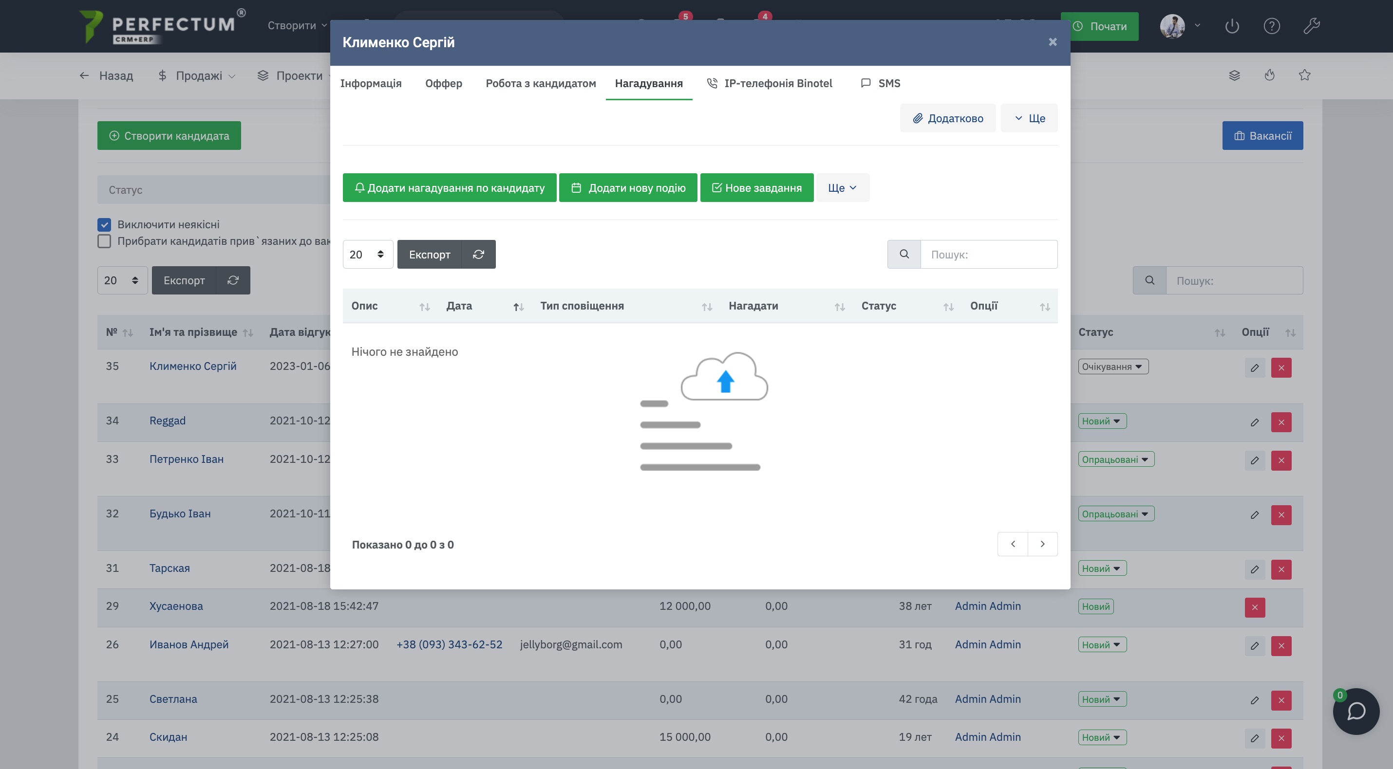Open the dialog's page size selector 20
1393x769 pixels.
pyautogui.click(x=368, y=255)
